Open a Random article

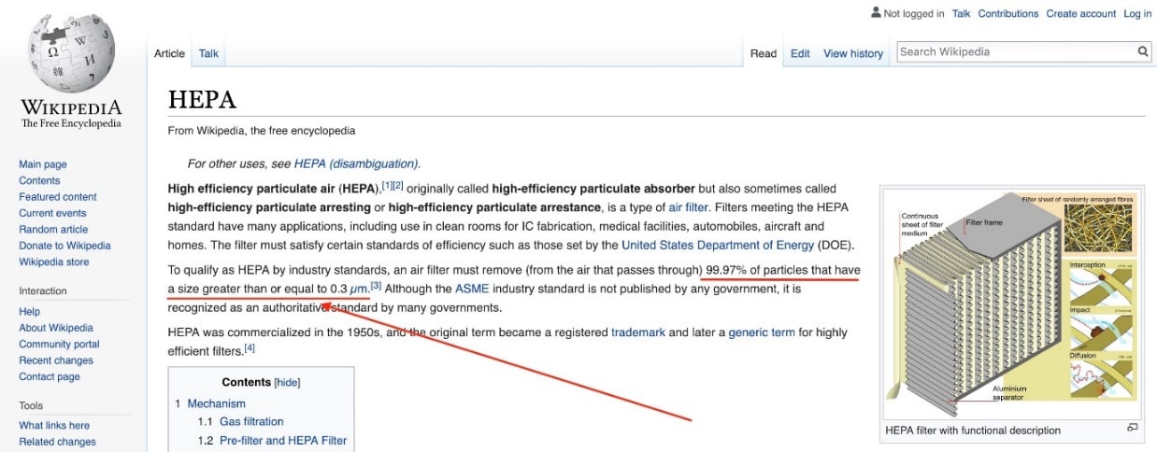coord(53,230)
